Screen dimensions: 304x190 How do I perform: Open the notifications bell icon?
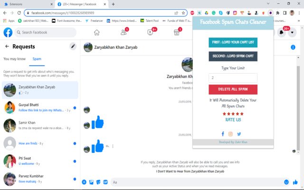pyautogui.click(x=282, y=32)
